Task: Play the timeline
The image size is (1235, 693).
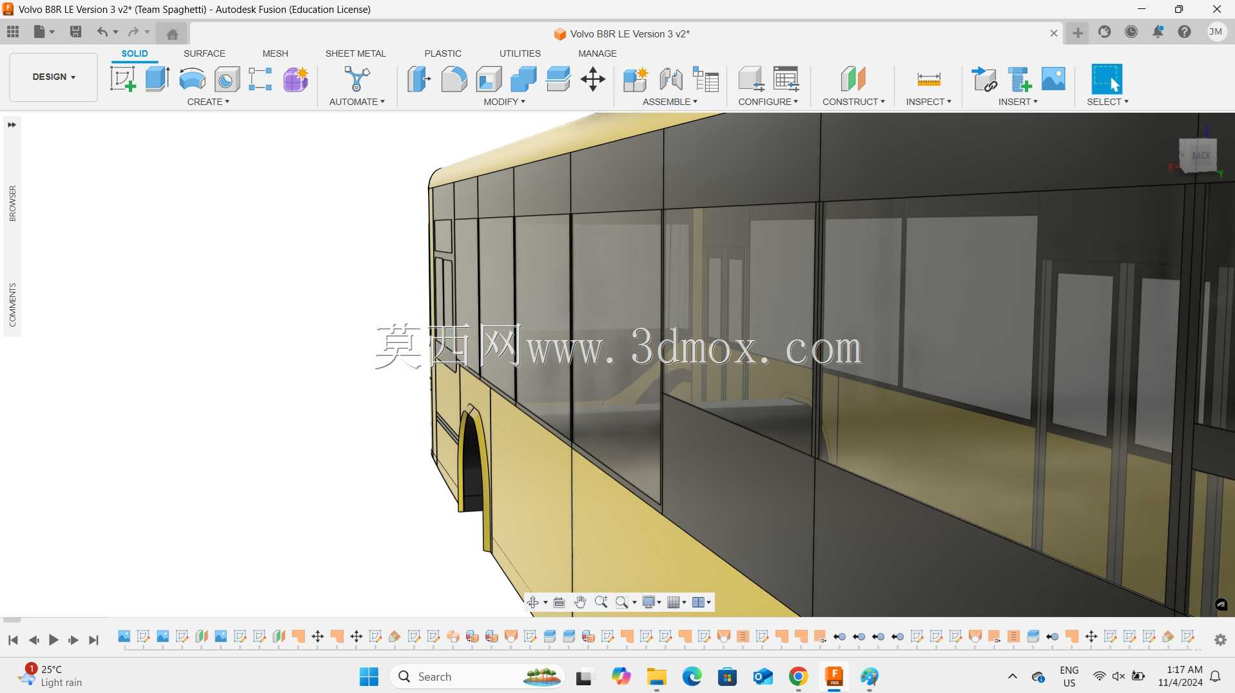Action: coord(53,640)
